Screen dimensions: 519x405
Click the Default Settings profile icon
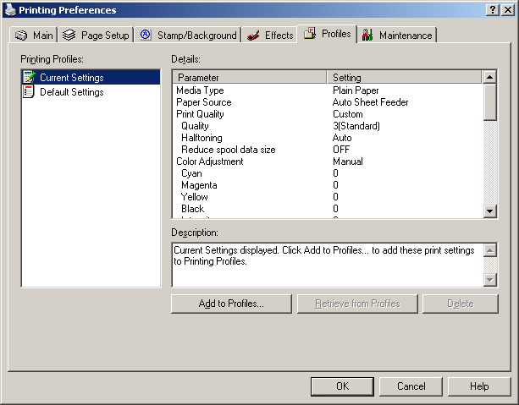[30, 92]
